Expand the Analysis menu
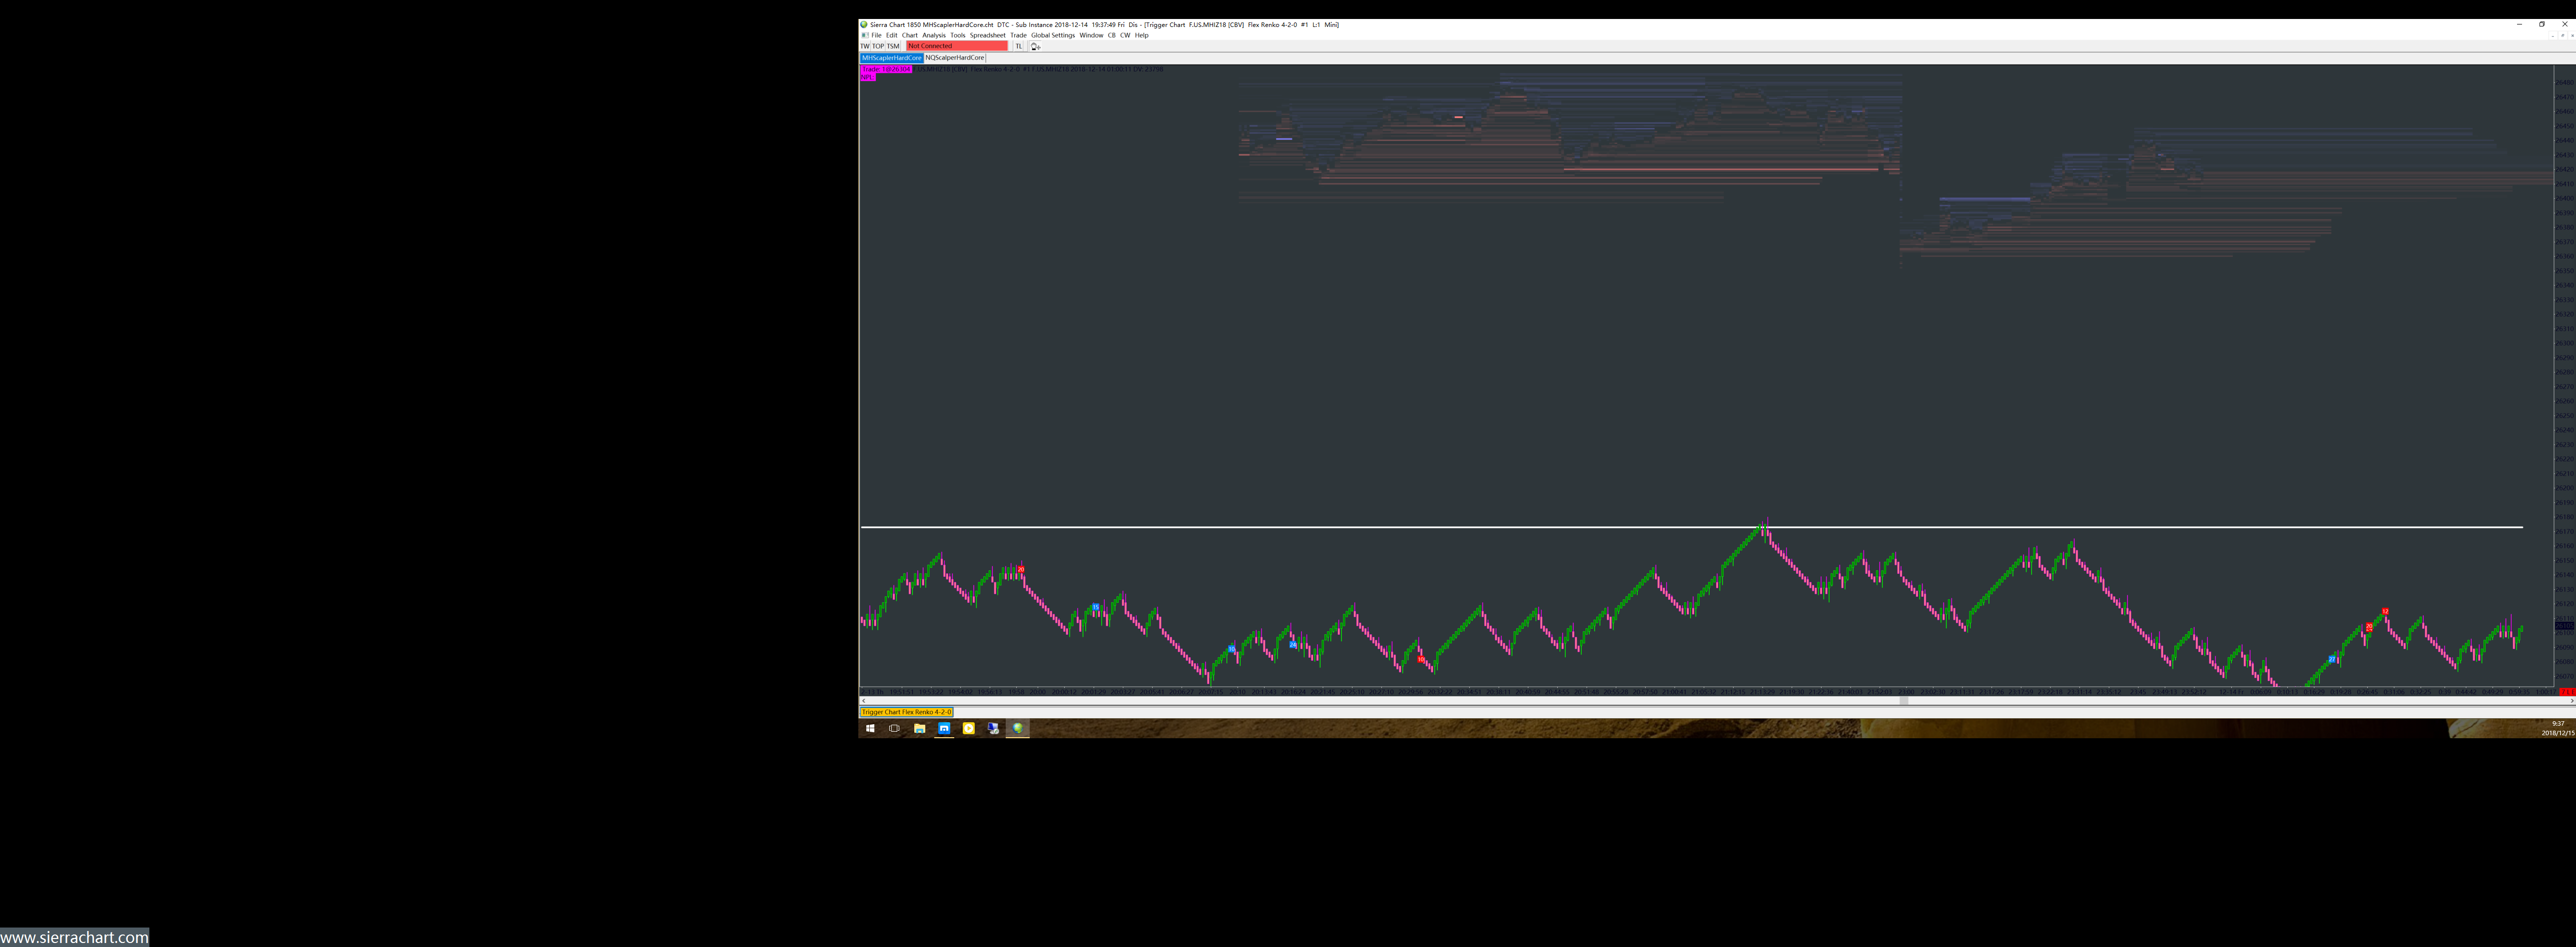Screen dimensions: 2576x947 pos(933,35)
